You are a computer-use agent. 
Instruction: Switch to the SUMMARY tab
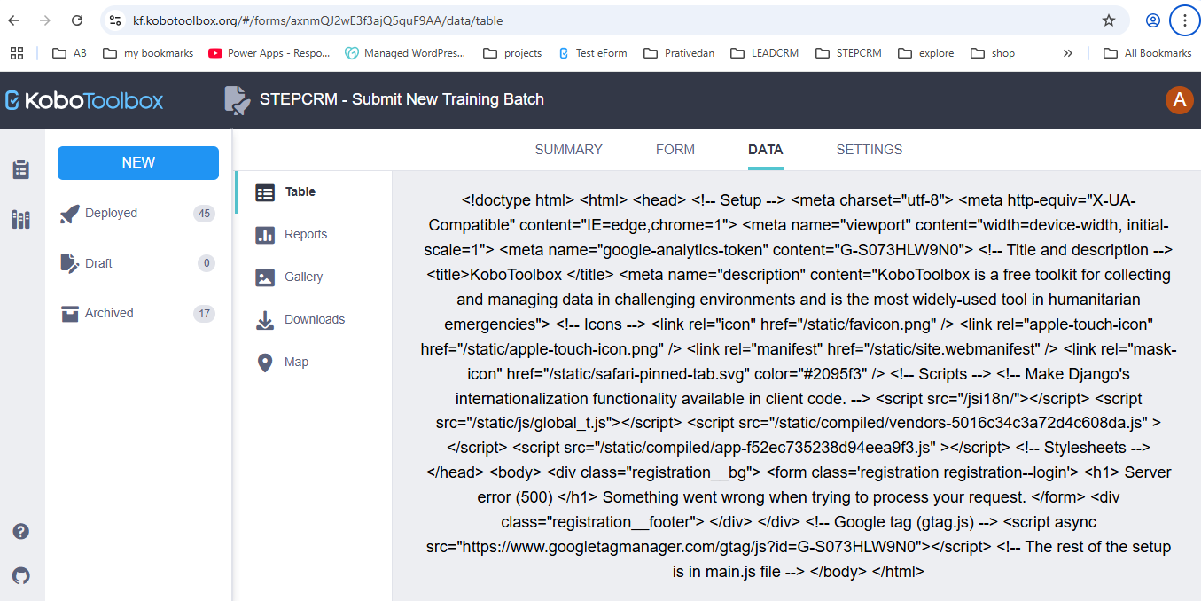pos(569,150)
